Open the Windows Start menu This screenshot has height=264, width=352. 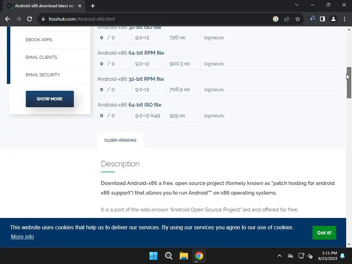pyautogui.click(x=154, y=256)
